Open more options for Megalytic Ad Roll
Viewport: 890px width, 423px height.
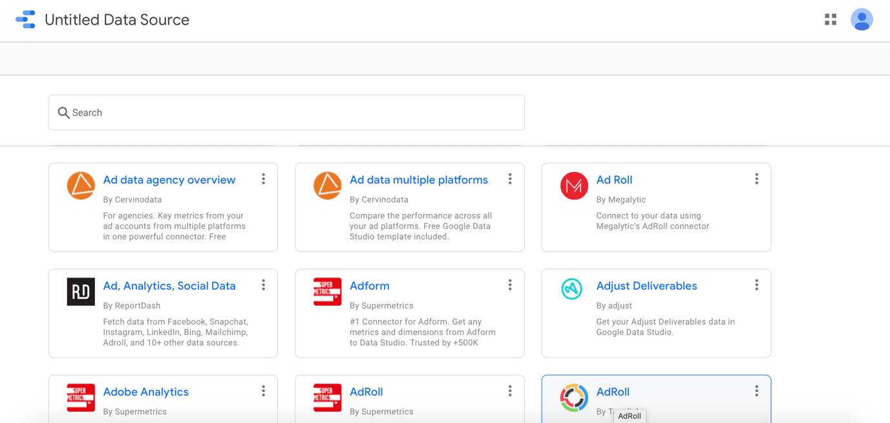757,179
